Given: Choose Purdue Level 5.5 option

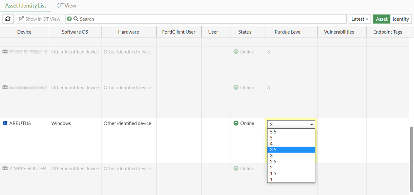Looking at the screenshot, I should (291, 132).
